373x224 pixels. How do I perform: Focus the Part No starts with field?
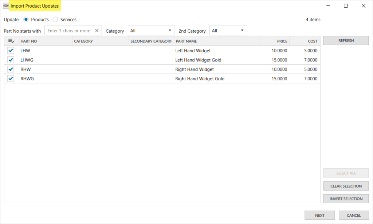tap(69, 31)
